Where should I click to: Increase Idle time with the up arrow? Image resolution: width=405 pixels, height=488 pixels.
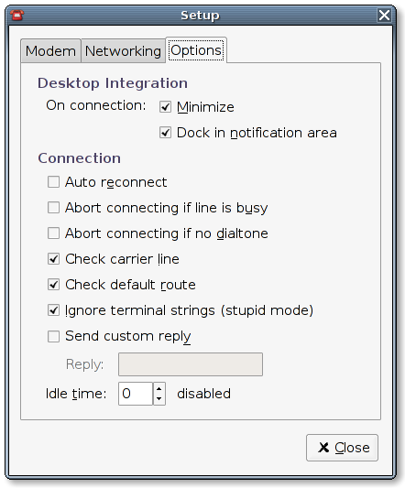159,389
